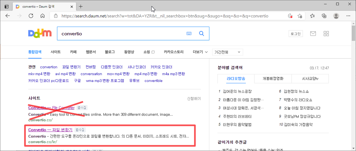Click related search m4a mp3 변환
This screenshot has width=356, height=151.
pos(174,74)
